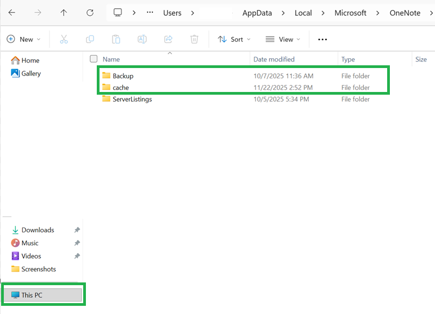Select the Backup folder

123,76
